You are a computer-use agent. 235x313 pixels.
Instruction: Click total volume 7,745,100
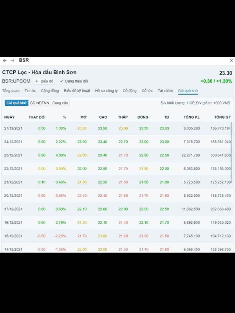[x=192, y=236]
